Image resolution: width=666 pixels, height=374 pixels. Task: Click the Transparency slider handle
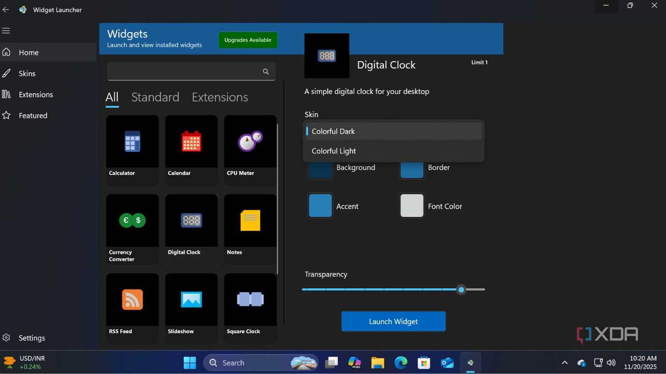click(x=461, y=289)
